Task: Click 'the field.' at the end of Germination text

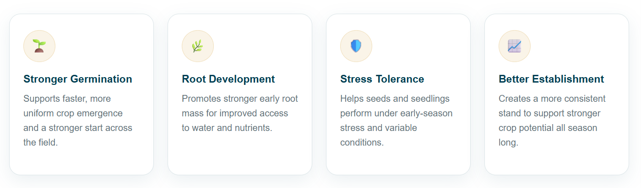Action: pos(41,142)
